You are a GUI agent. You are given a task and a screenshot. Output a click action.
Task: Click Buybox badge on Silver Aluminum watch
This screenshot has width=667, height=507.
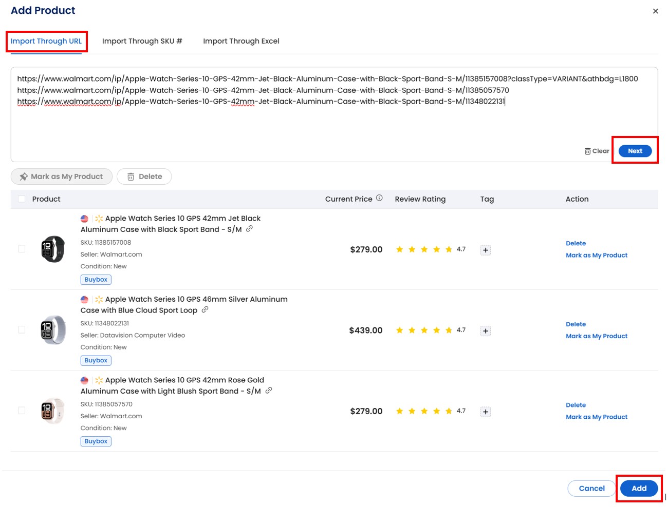(x=96, y=361)
